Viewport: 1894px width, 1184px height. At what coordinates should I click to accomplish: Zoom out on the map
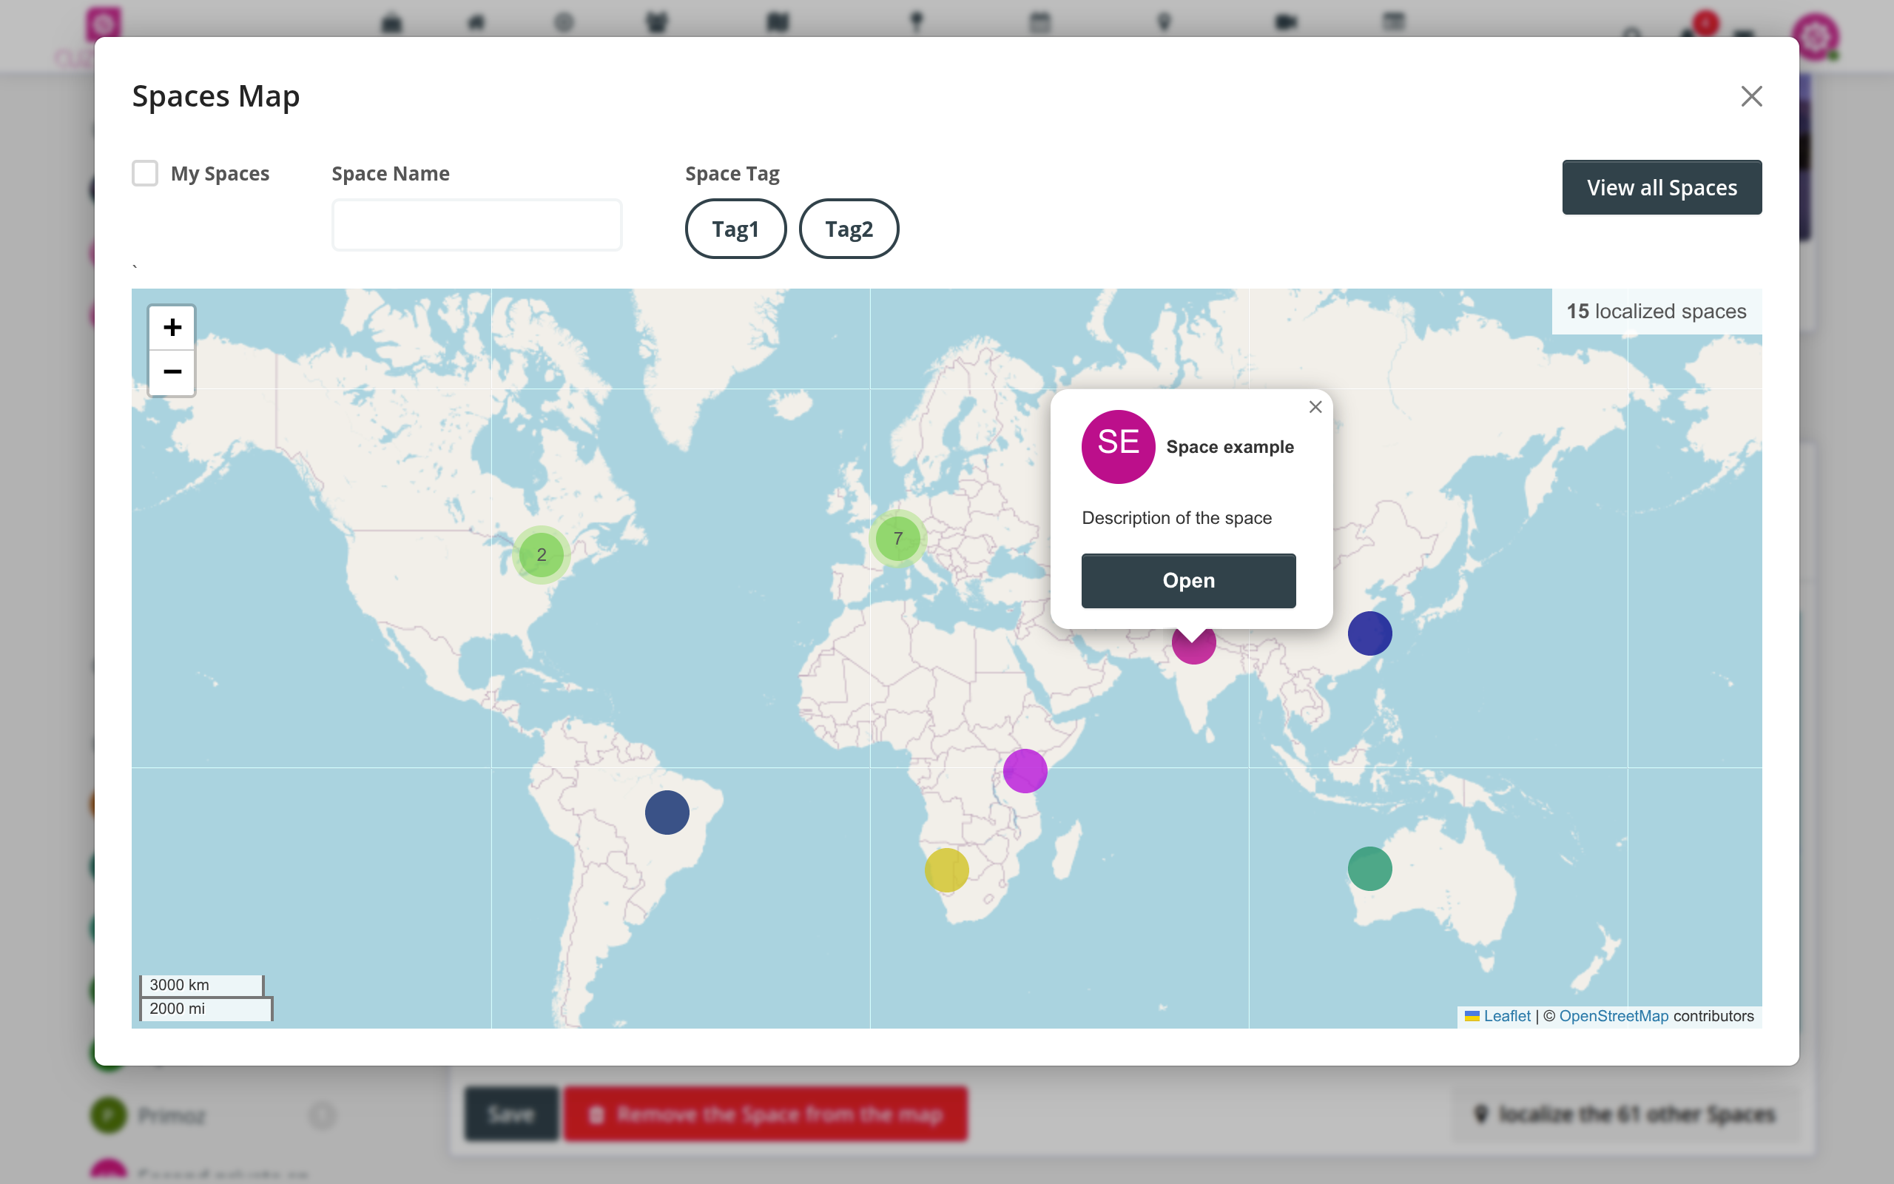[x=172, y=372]
